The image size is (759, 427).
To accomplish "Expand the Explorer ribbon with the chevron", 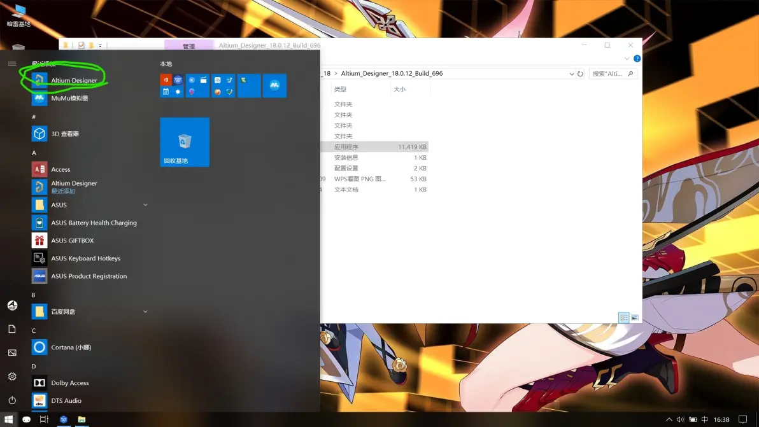I will (627, 59).
